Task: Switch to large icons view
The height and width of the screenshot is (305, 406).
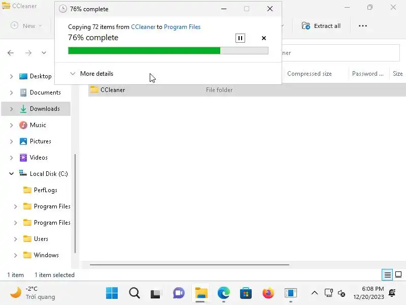Action: coord(398,274)
